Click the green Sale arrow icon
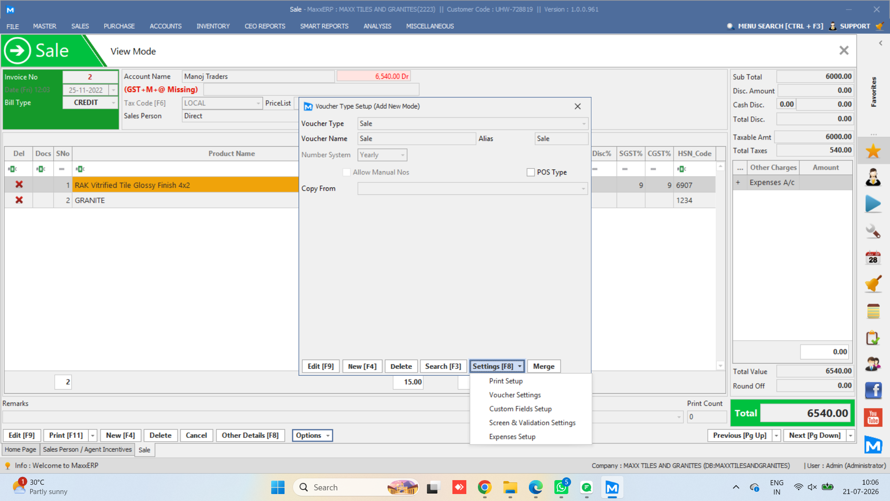The image size is (890, 501). click(18, 51)
